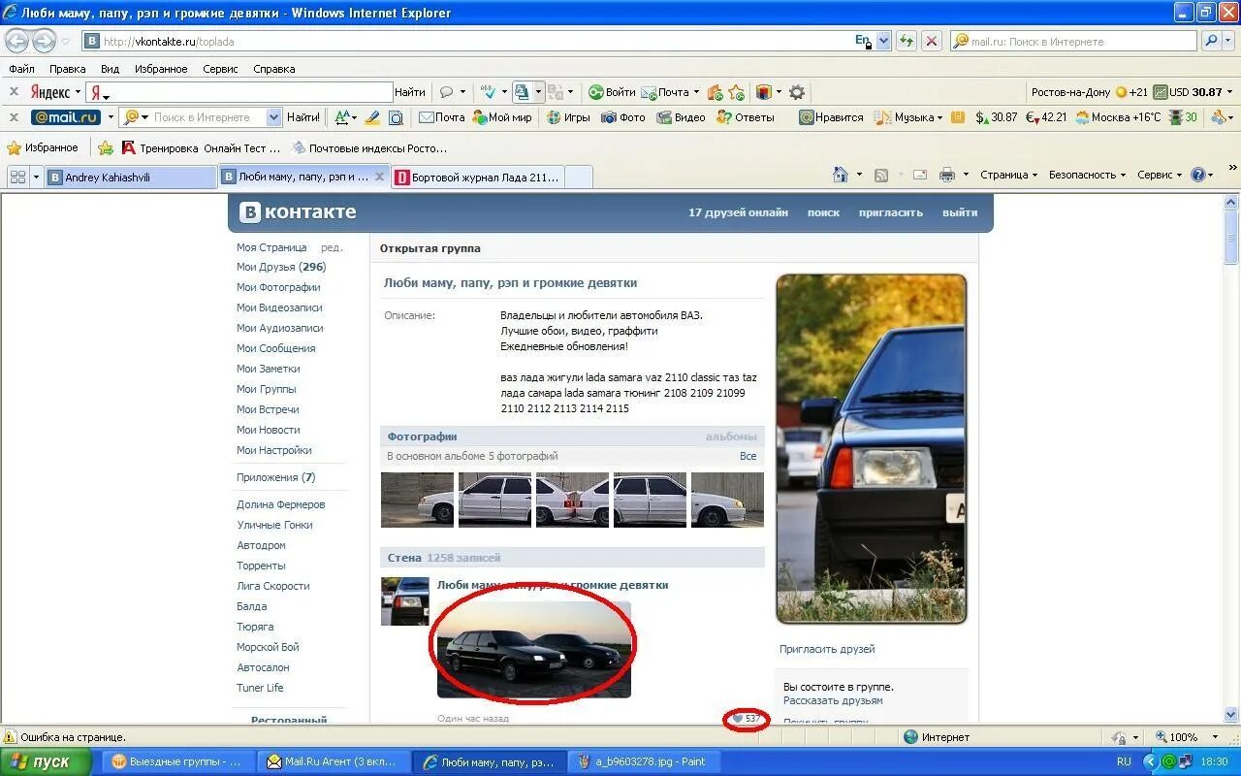The image size is (1241, 776).
Task: Click the Нравится button on the toolbar
Action: pos(831,117)
